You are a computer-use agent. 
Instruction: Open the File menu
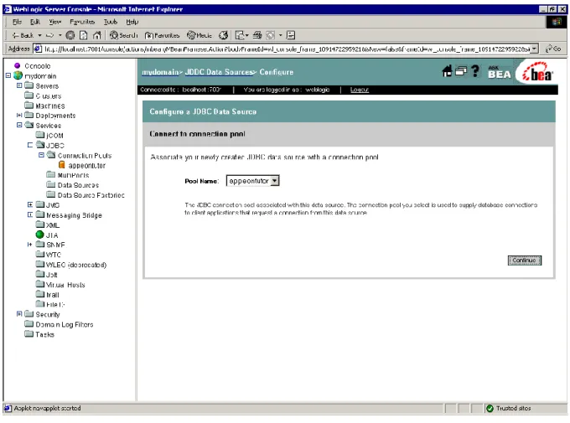(17, 22)
